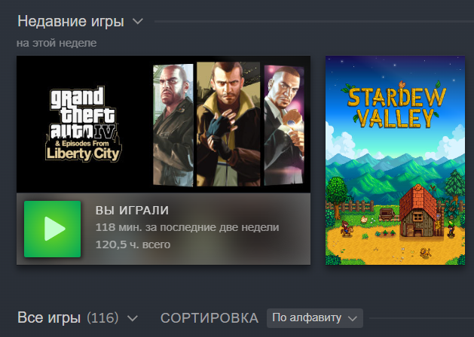The image size is (474, 337).
Task: Select the Grand Theft Auto IV banner logo
Action: pos(84,124)
